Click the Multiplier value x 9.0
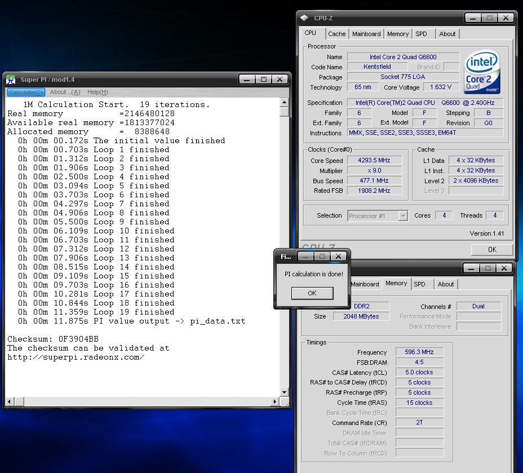Image resolution: width=523 pixels, height=473 pixels. tap(374, 170)
